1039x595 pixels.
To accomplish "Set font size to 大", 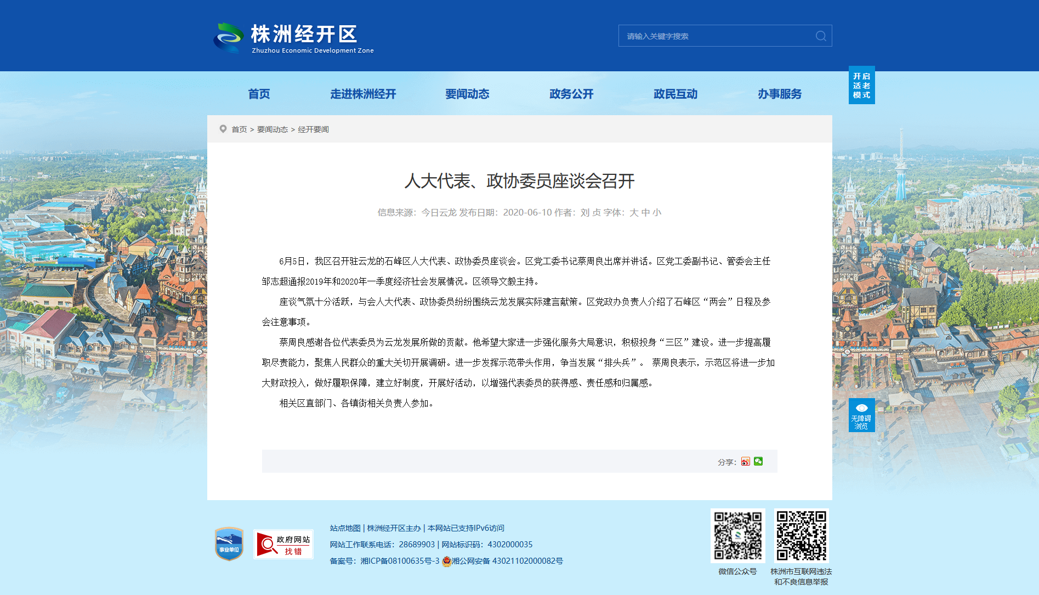I will pos(634,212).
